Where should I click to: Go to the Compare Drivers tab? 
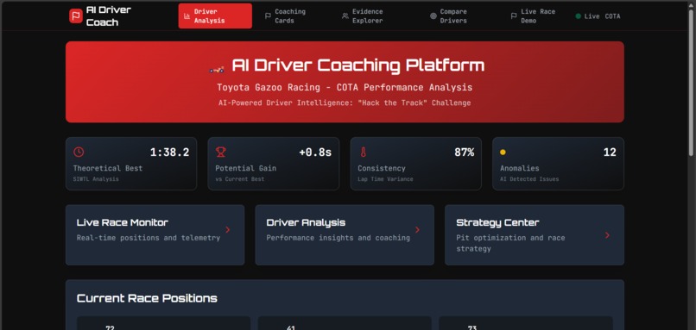449,16
